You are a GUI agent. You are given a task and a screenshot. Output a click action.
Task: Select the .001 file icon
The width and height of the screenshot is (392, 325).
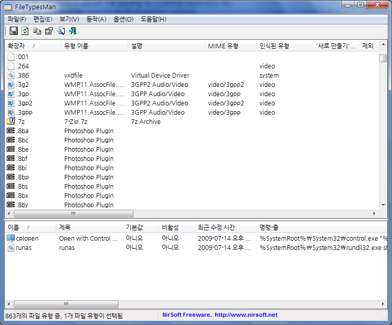[11, 57]
